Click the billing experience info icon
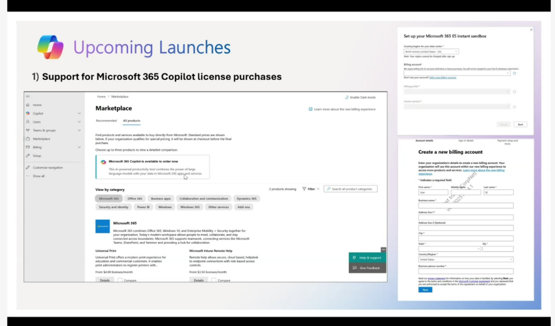555x326 pixels. (x=311, y=109)
